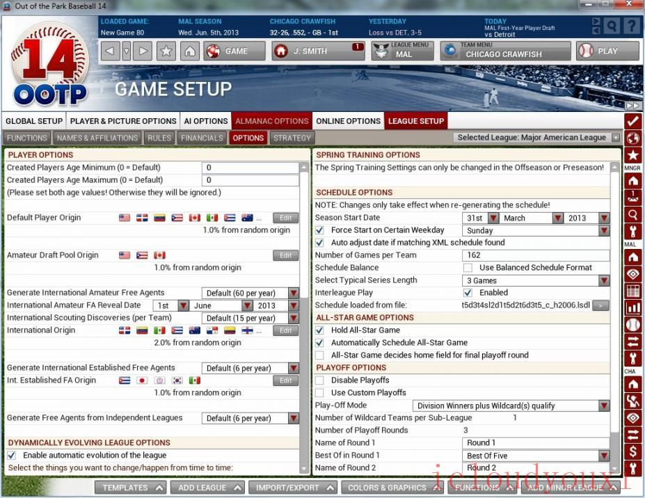Expand the TEMPLATES bottom menu
The height and width of the screenshot is (498, 645).
click(131, 488)
